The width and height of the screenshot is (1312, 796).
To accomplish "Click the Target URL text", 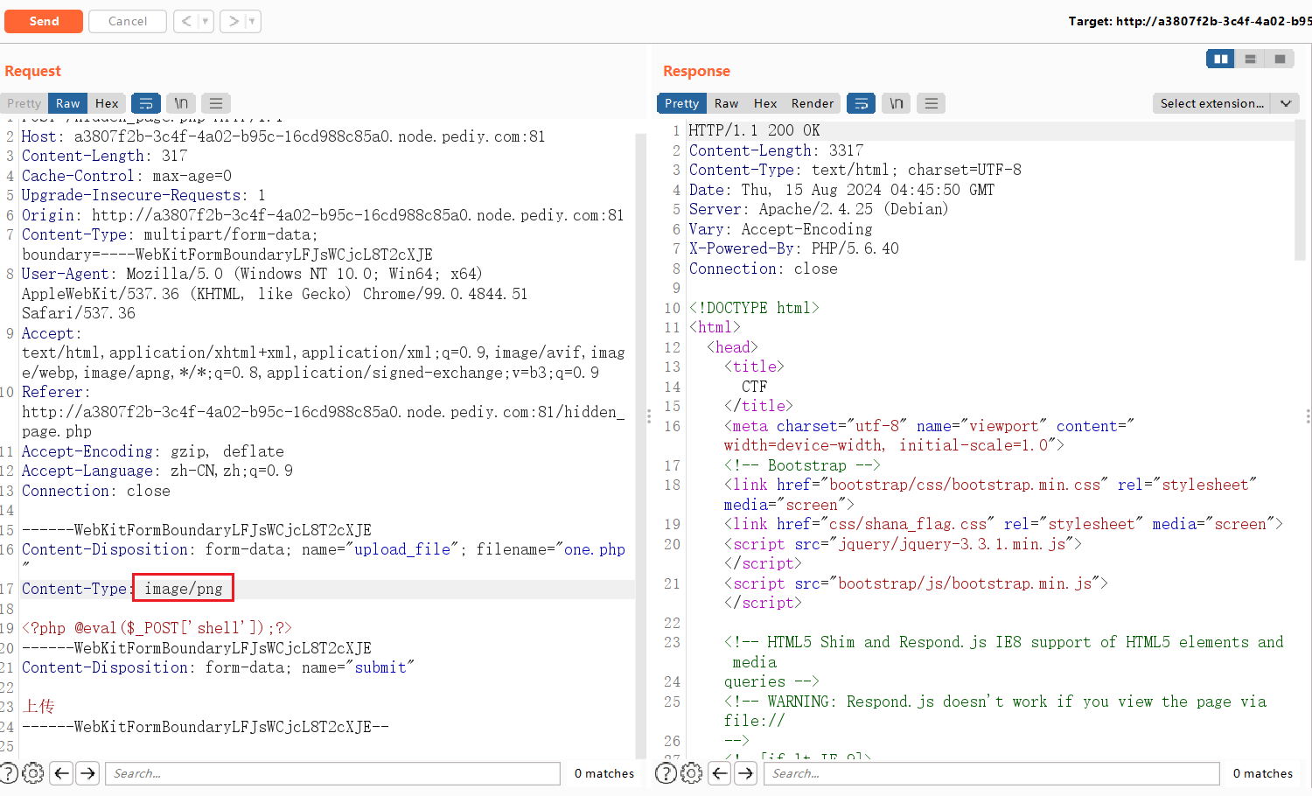I will pyautogui.click(x=1190, y=21).
